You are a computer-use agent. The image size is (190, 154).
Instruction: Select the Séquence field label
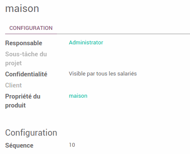pos(19,145)
